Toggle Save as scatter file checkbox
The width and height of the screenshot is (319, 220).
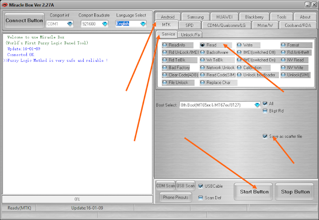(265, 136)
